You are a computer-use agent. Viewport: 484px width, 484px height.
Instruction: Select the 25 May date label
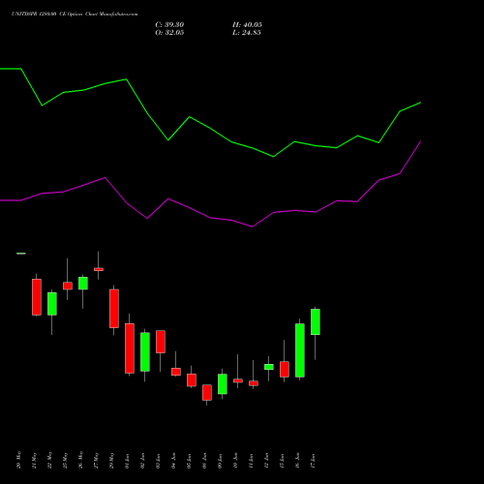point(65,460)
